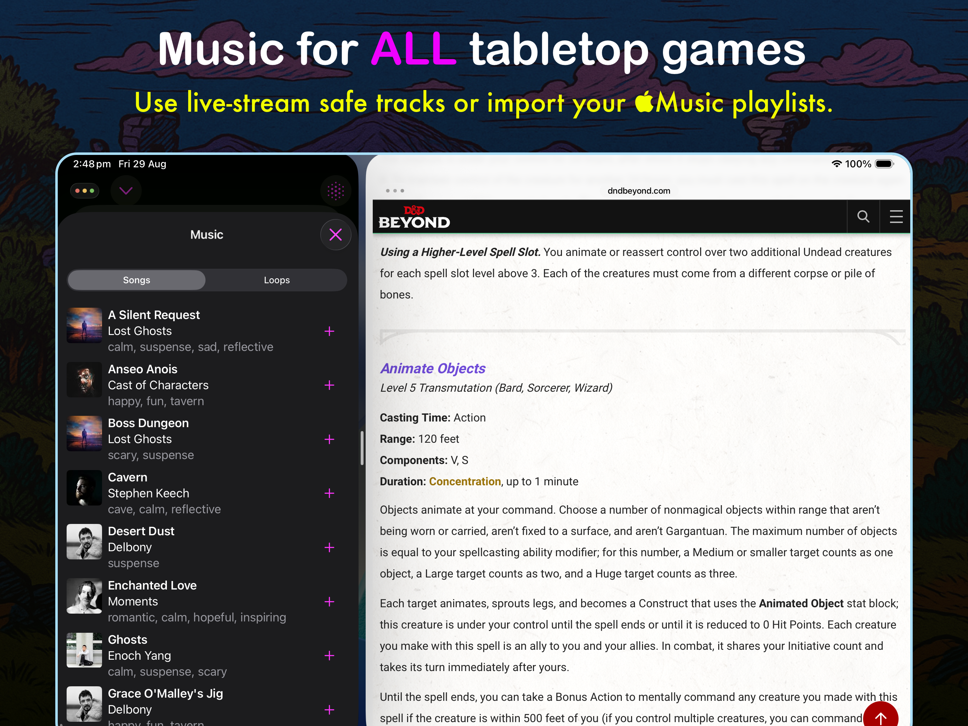
Task: Open three colored dots window menu
Action: pos(85,191)
